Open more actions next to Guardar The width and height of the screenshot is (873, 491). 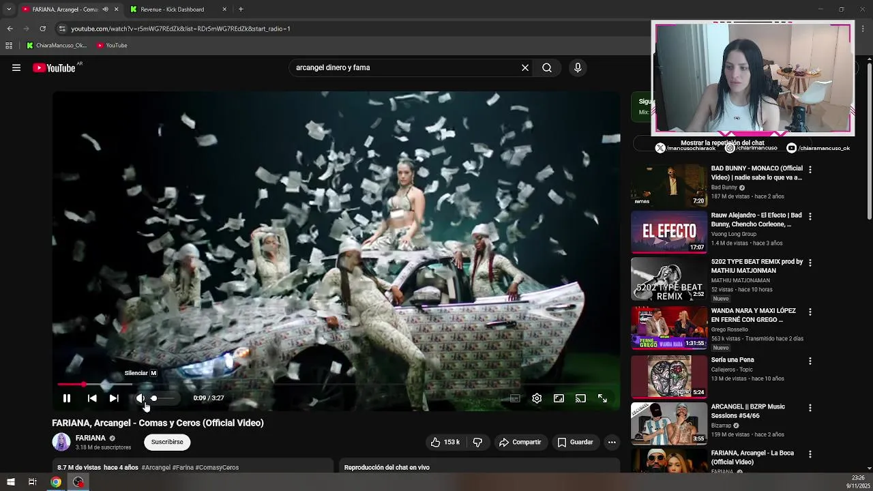[x=612, y=442]
